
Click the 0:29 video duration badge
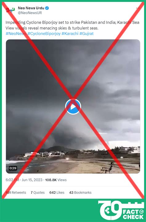[x=13, y=168]
